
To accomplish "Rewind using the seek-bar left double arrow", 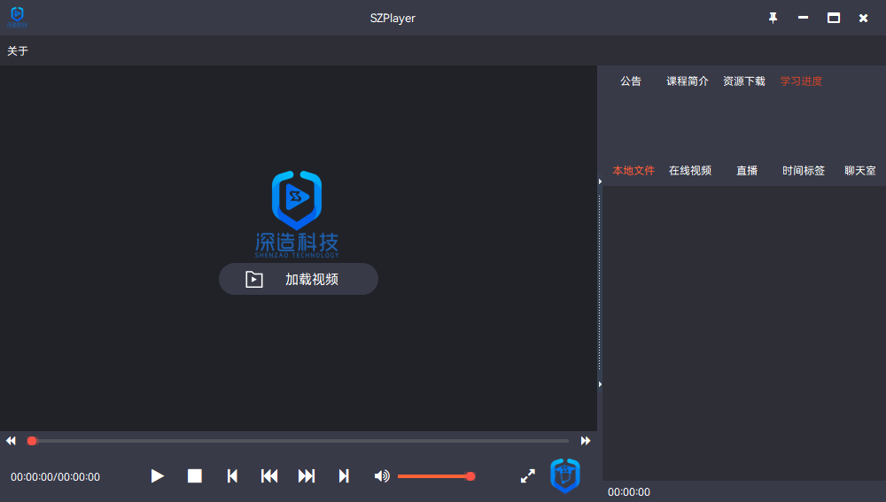I will coord(11,440).
